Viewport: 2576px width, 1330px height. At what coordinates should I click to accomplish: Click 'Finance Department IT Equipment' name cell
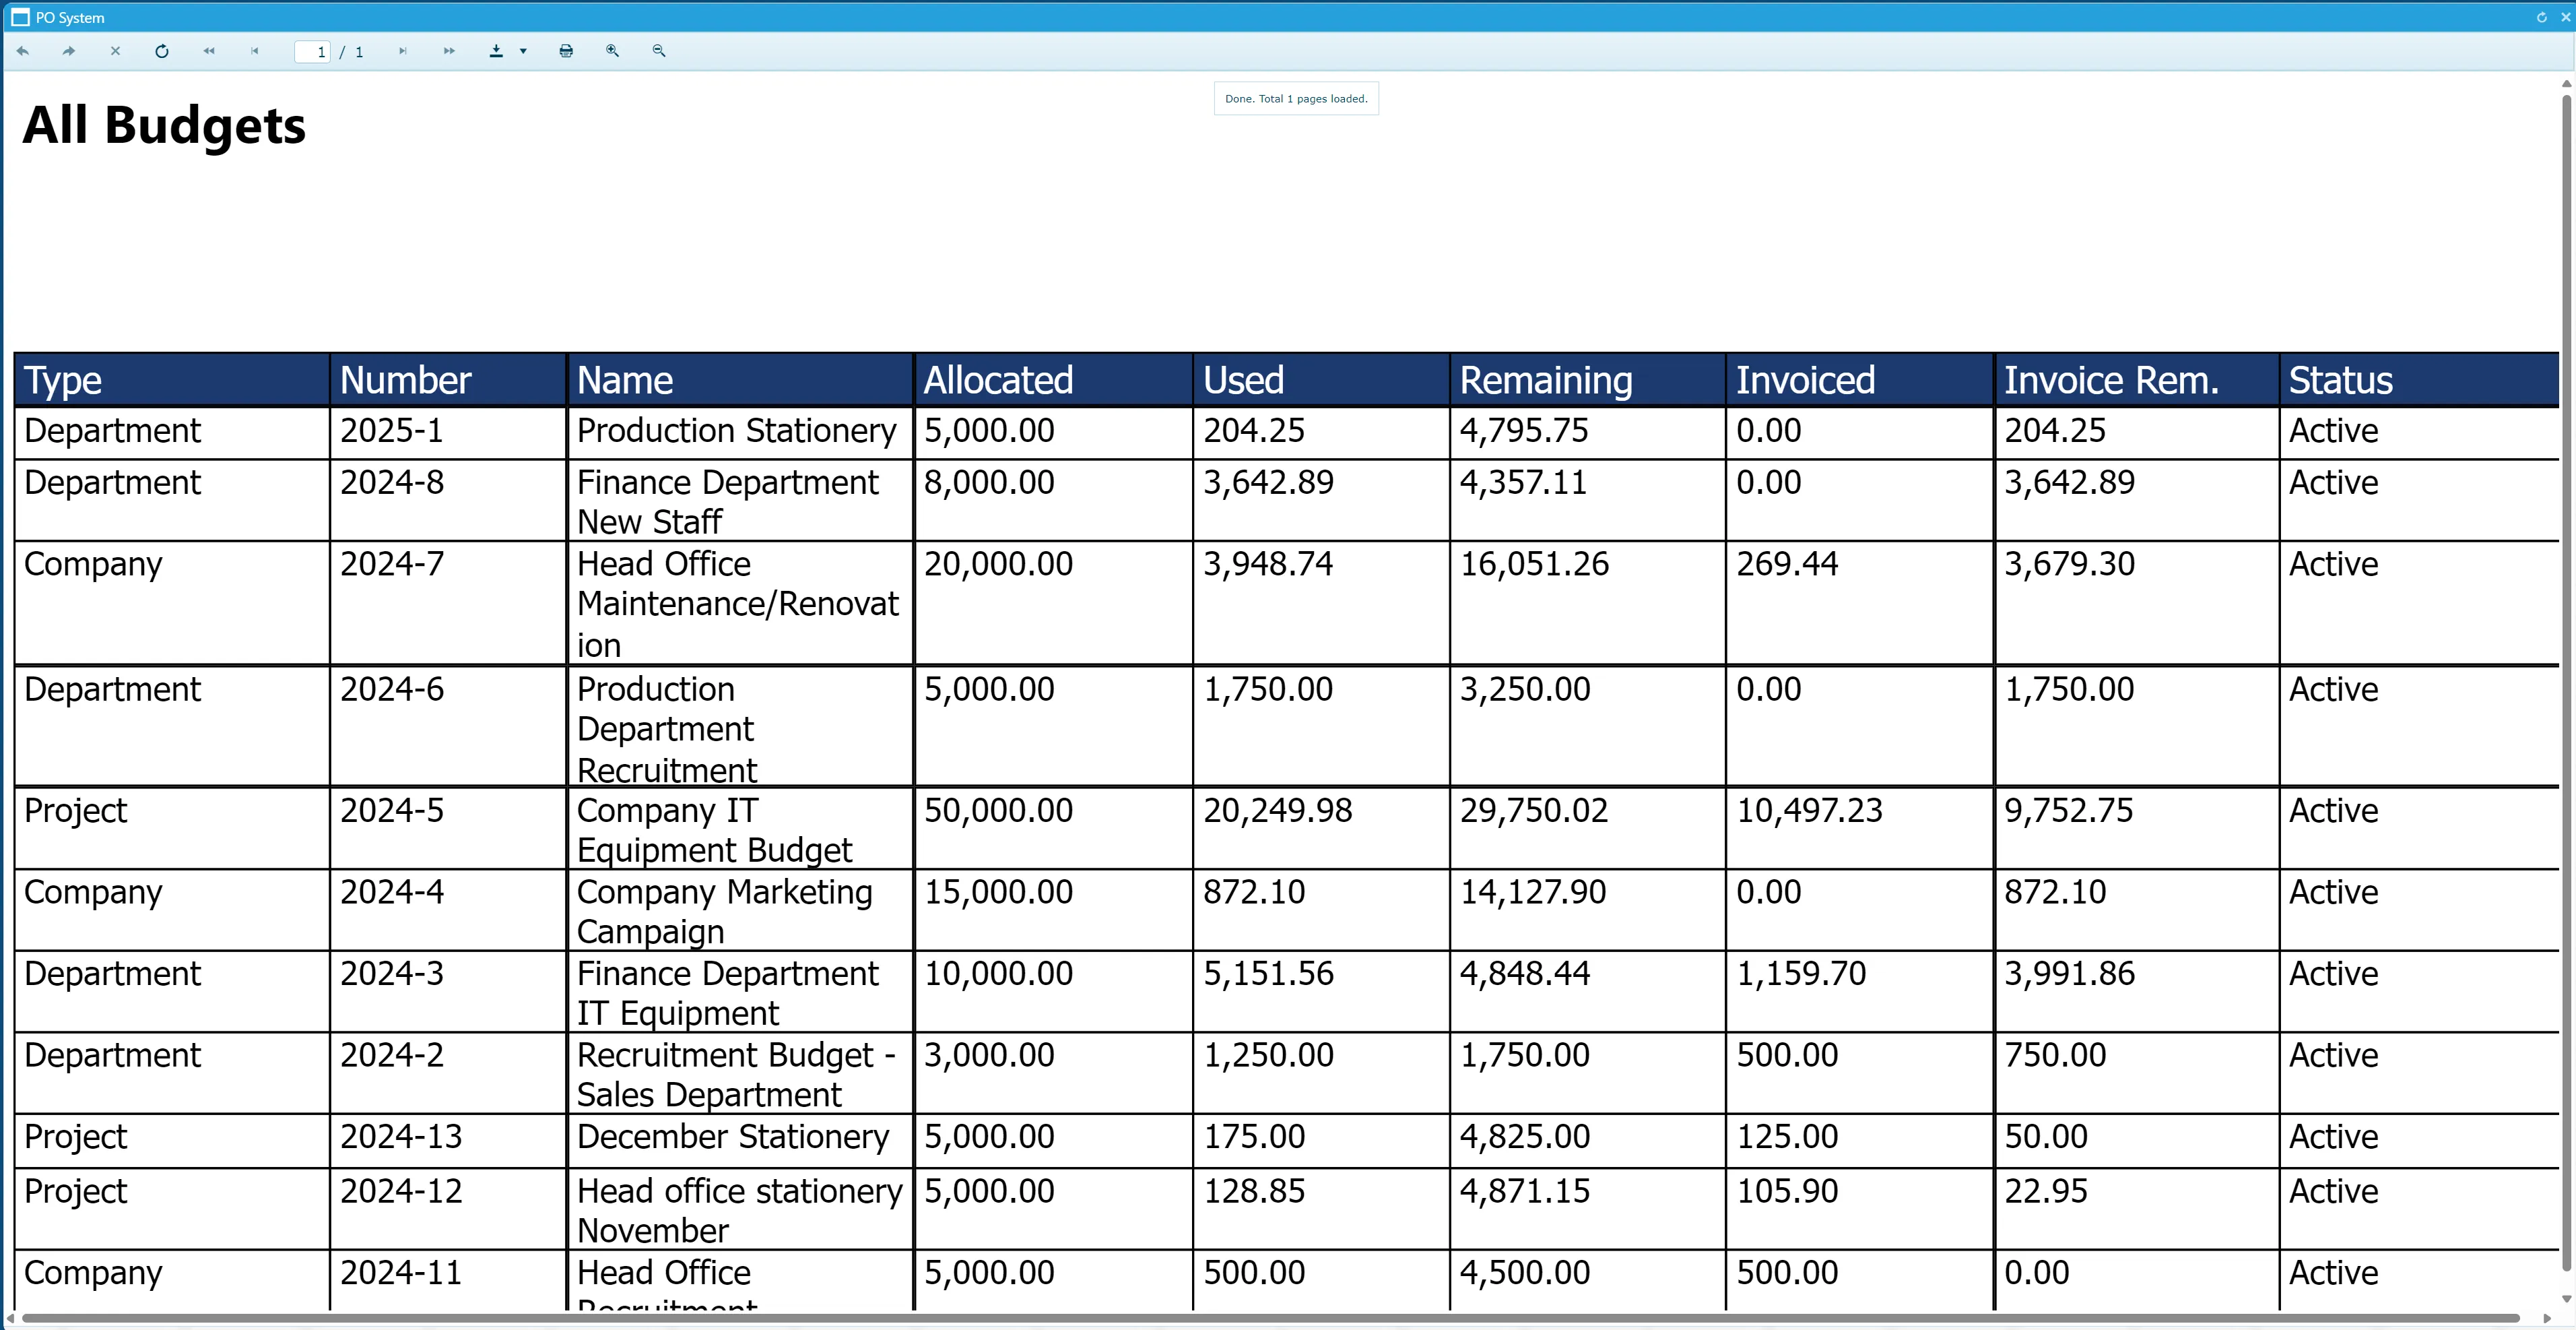[x=740, y=992]
